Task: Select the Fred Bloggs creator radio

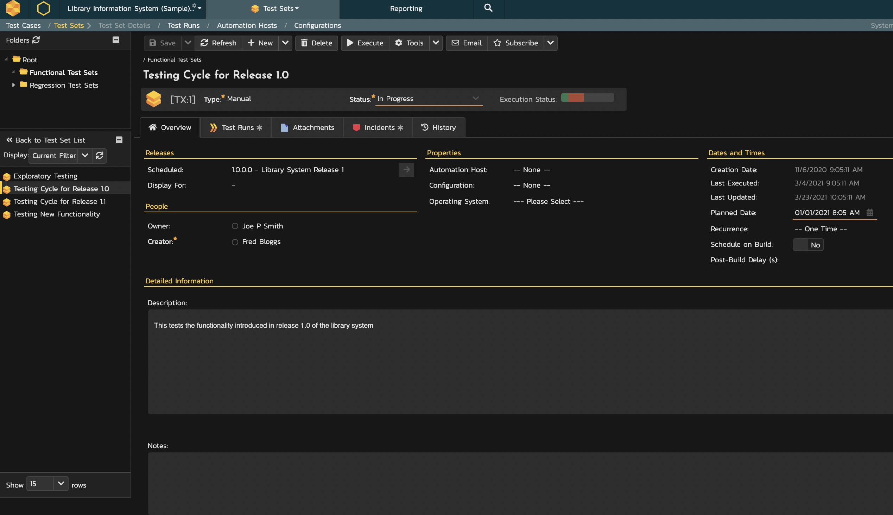Action: coord(235,242)
